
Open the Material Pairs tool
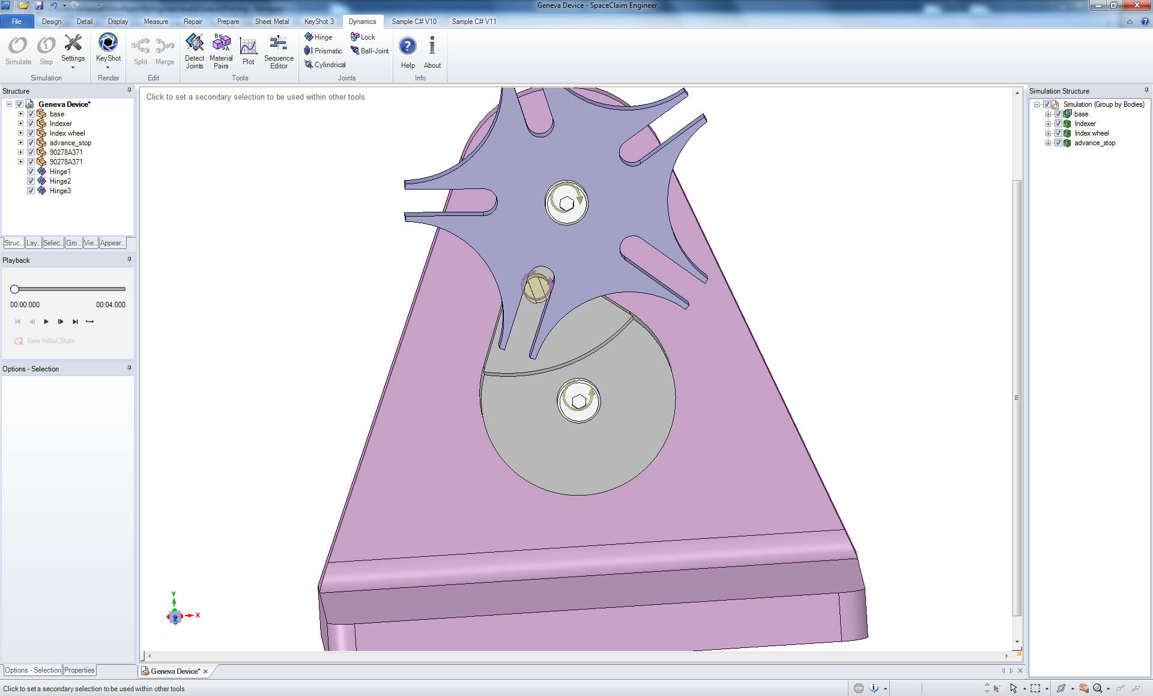point(221,51)
